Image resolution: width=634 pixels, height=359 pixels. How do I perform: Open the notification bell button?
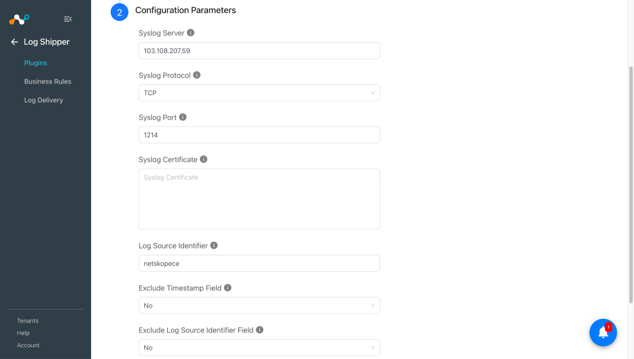click(603, 332)
